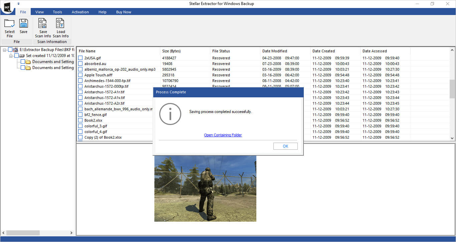Click the Buy Now tab

click(x=124, y=12)
